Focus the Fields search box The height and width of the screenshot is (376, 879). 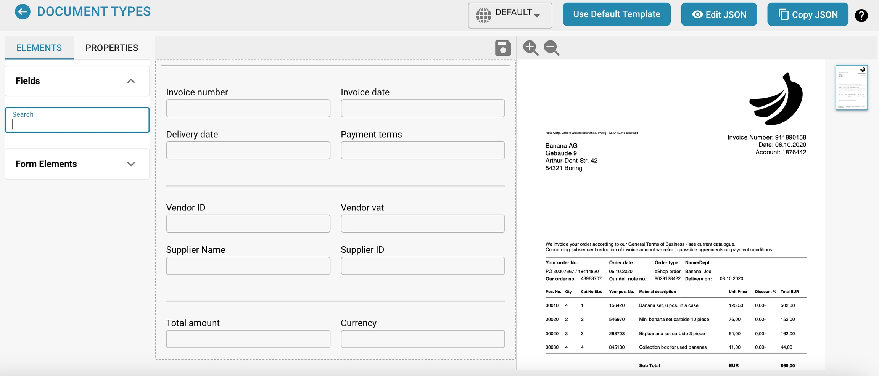coord(77,121)
